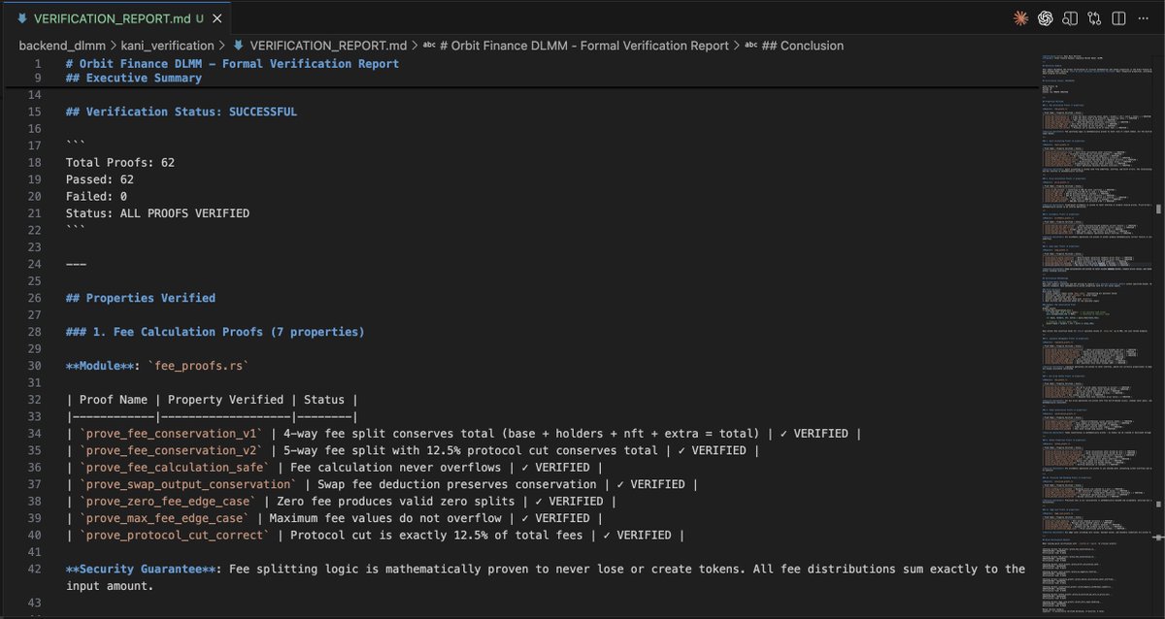
Task: Open the Formal Verification Report heading breadcrumb
Action: (x=576, y=46)
